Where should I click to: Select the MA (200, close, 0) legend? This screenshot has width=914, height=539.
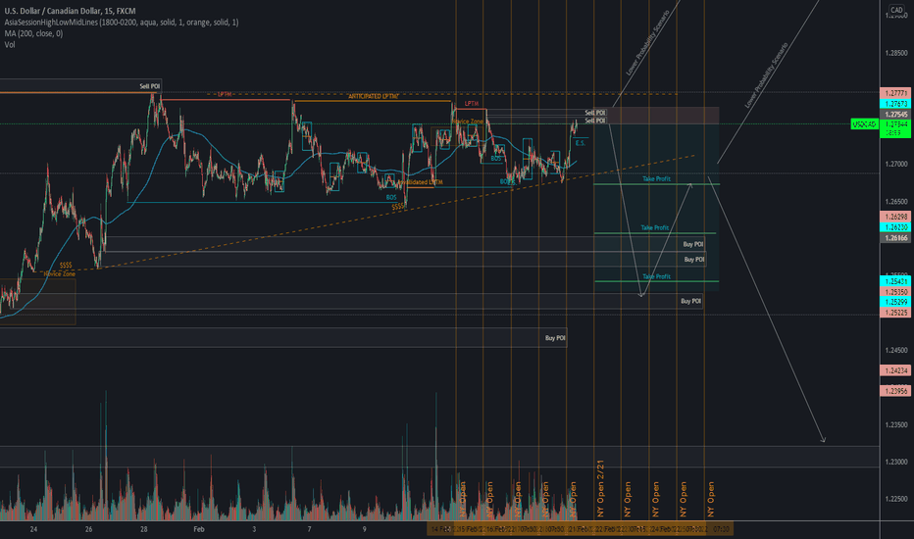tap(33, 33)
